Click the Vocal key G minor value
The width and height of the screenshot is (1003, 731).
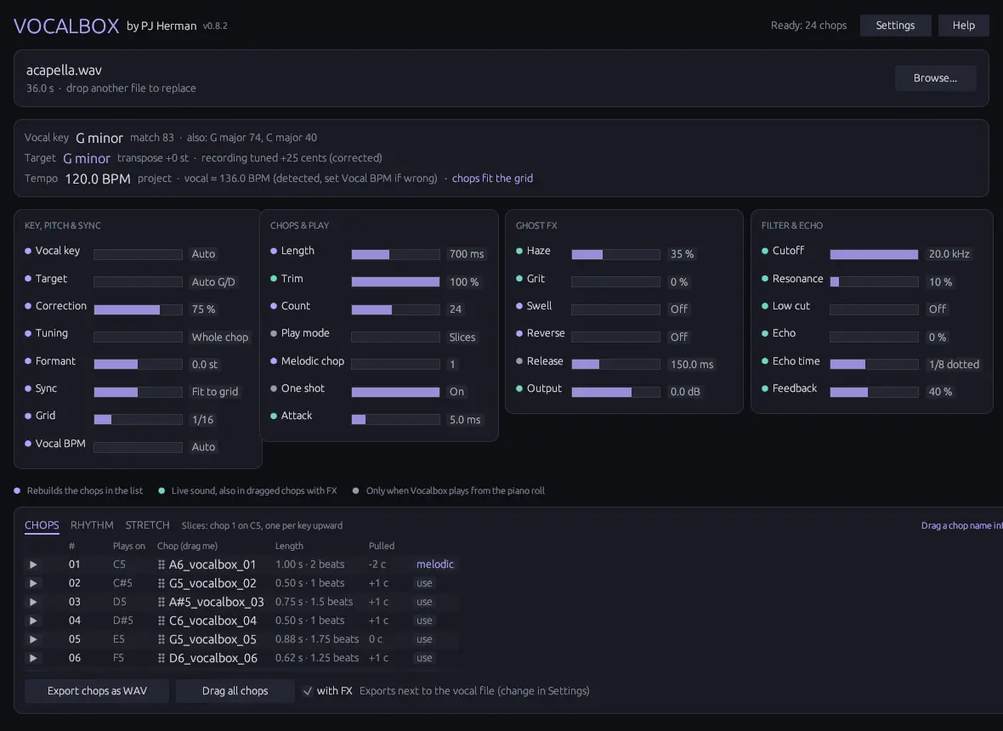(99, 138)
